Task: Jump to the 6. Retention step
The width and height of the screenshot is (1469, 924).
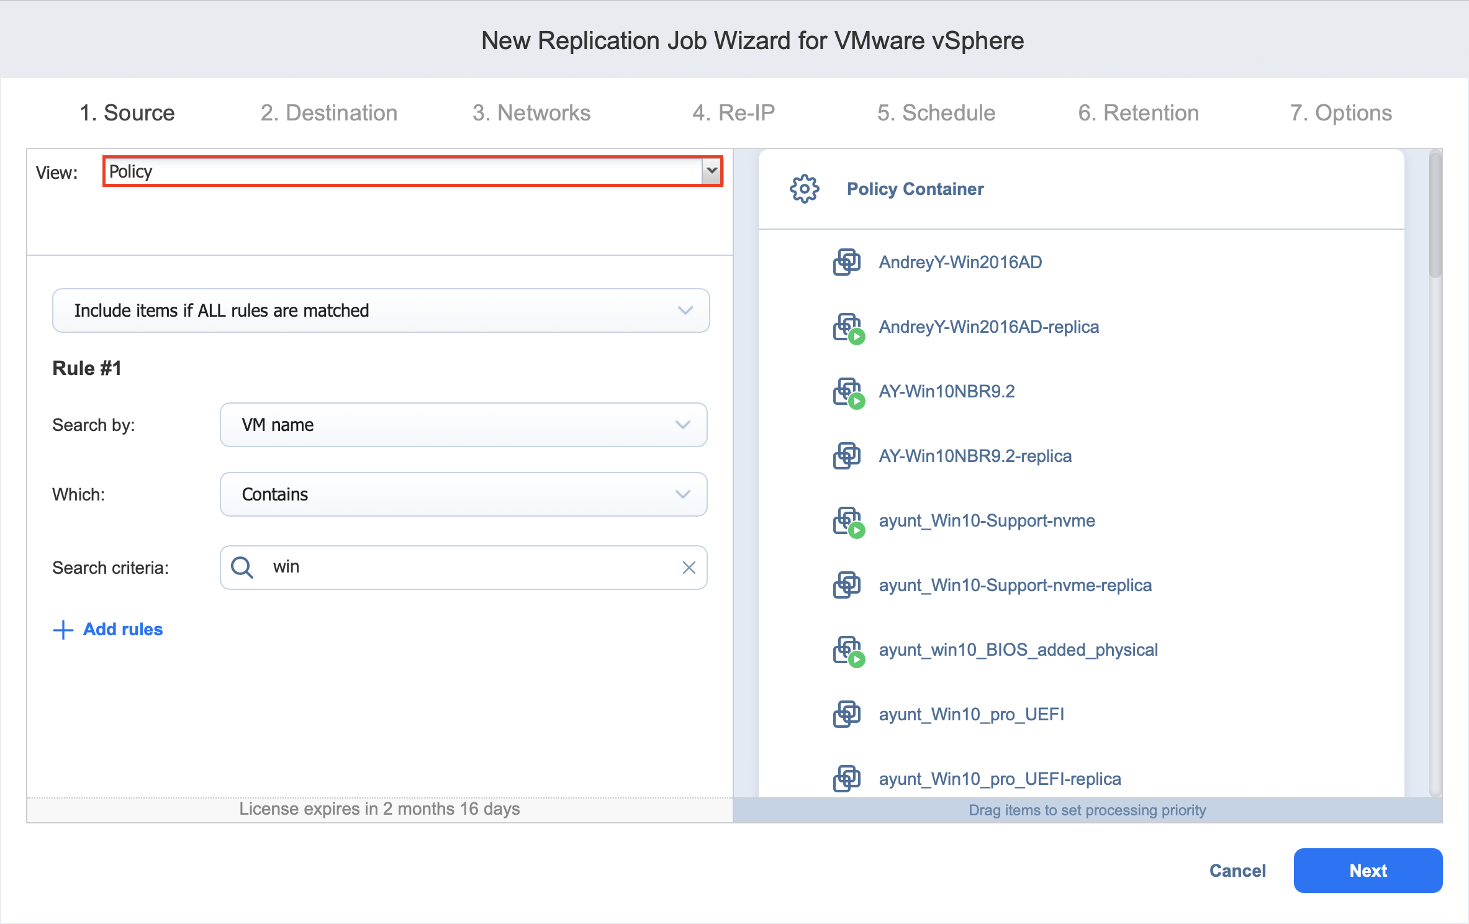Action: click(1139, 113)
